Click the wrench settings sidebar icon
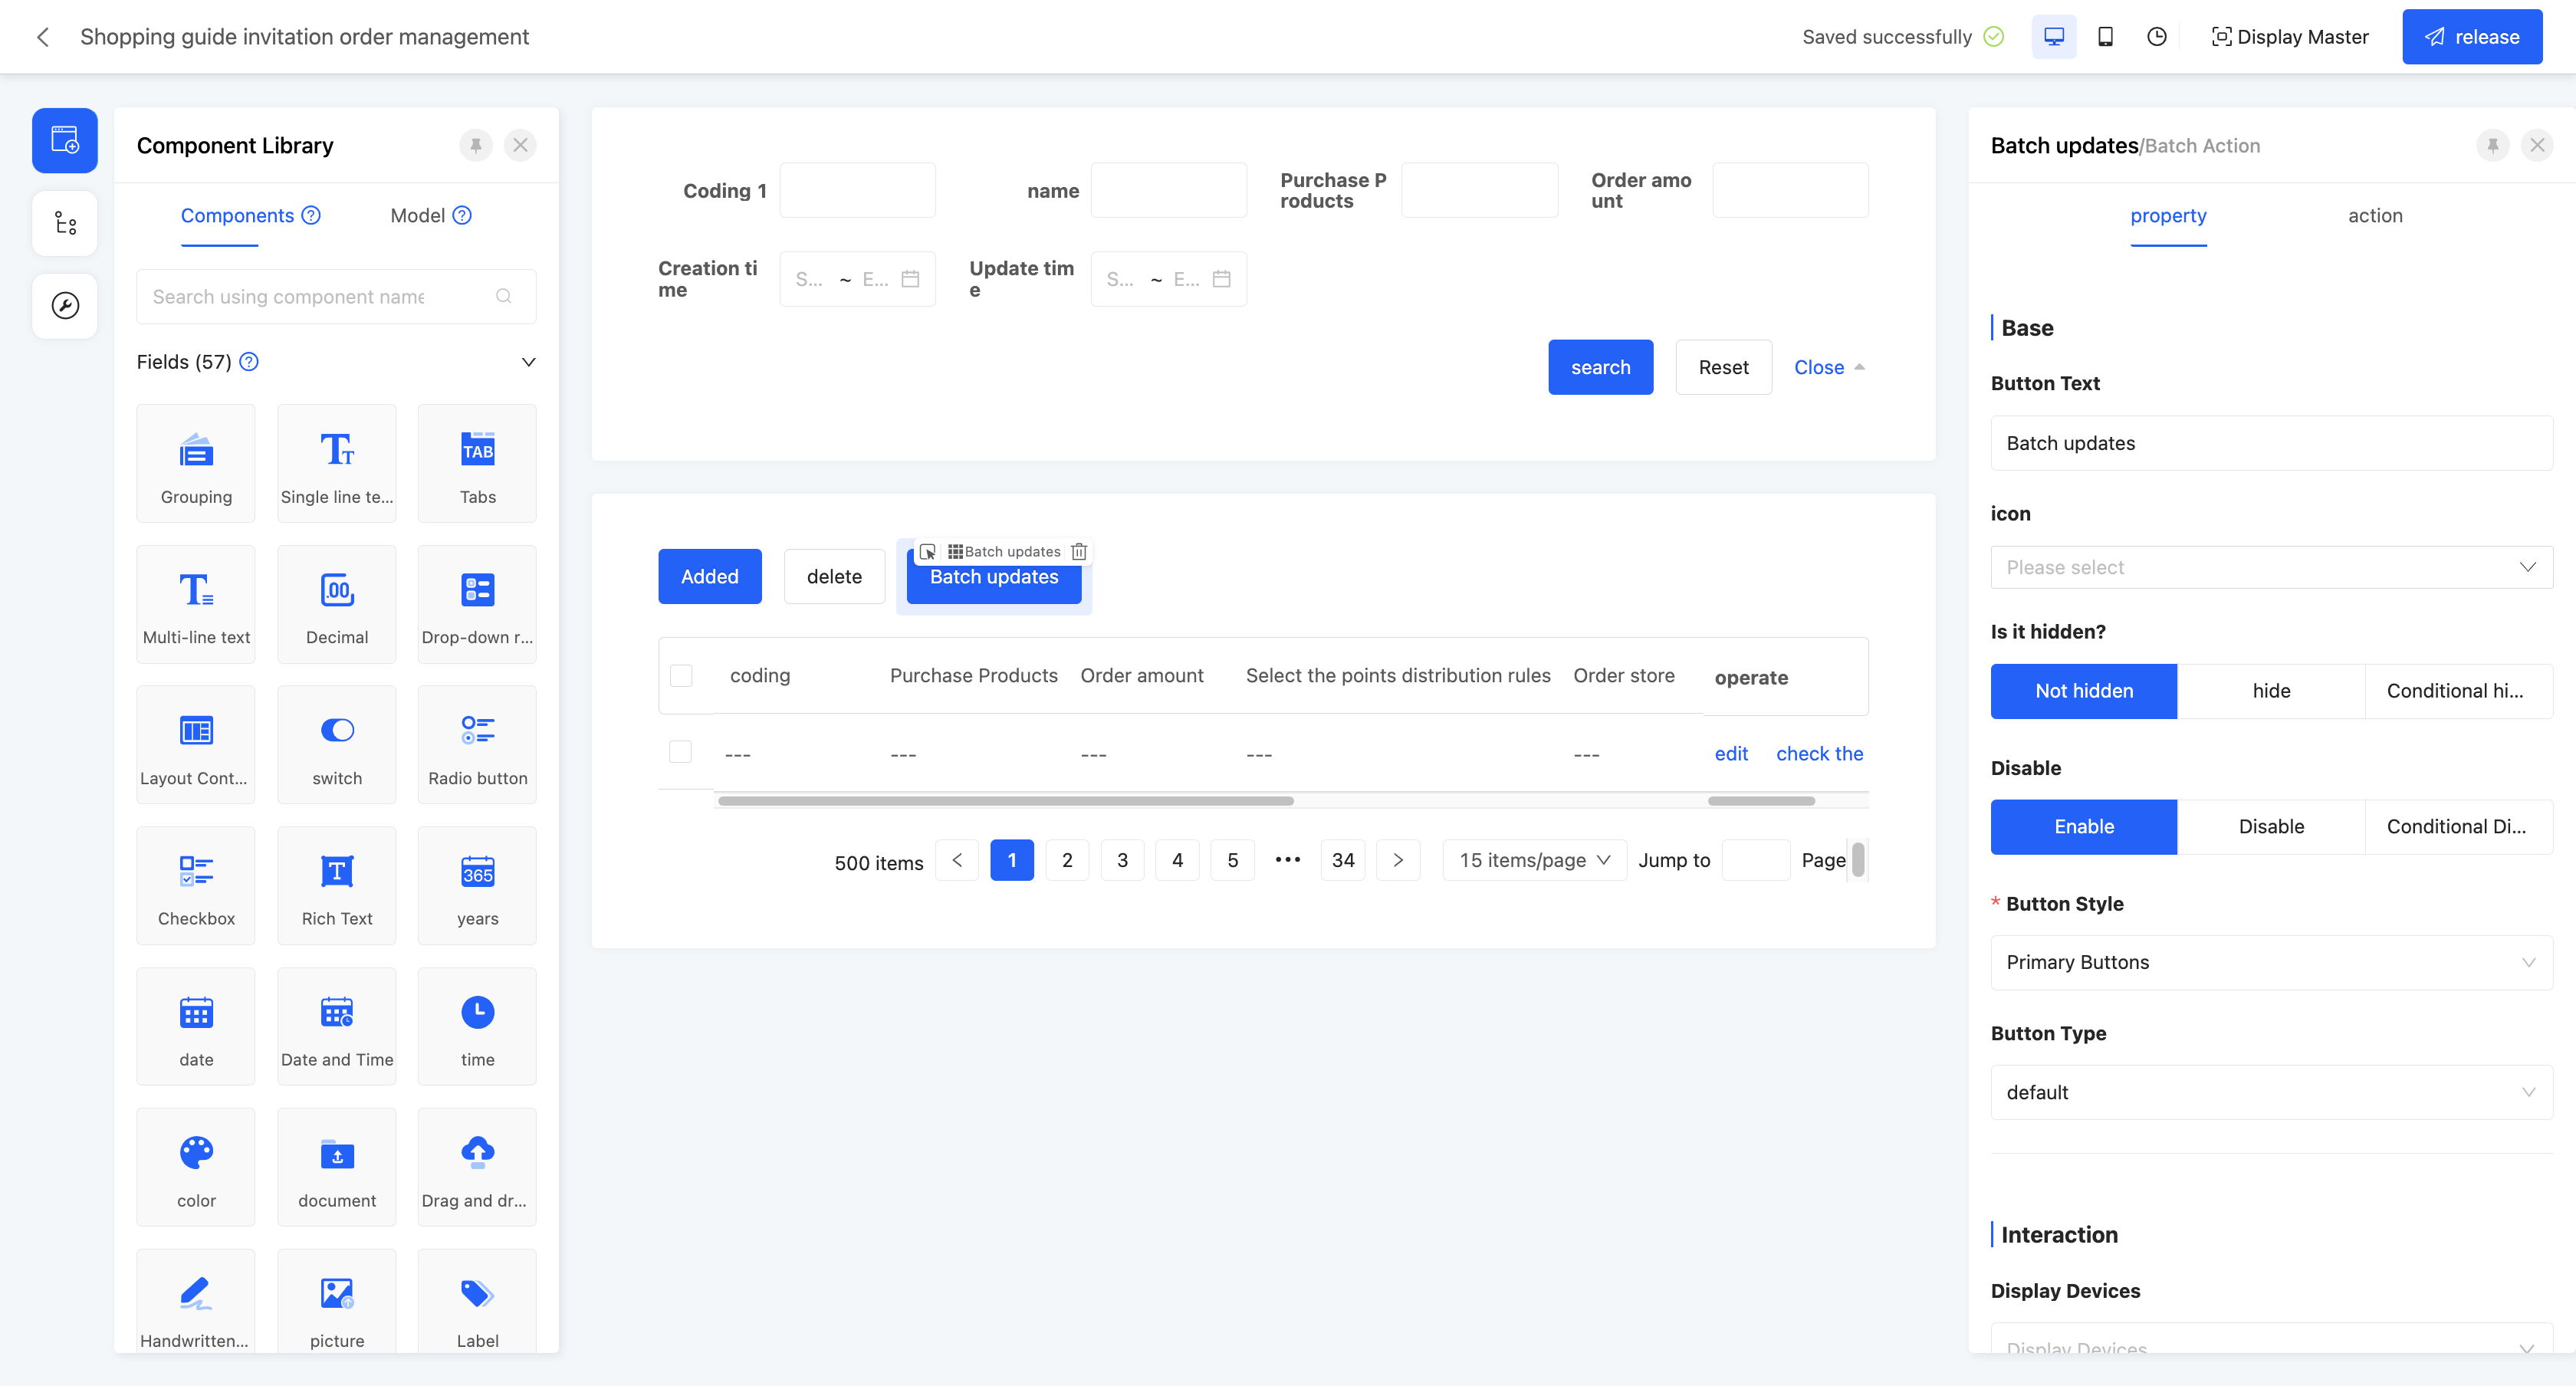This screenshot has width=2576, height=1386. pos(65,306)
